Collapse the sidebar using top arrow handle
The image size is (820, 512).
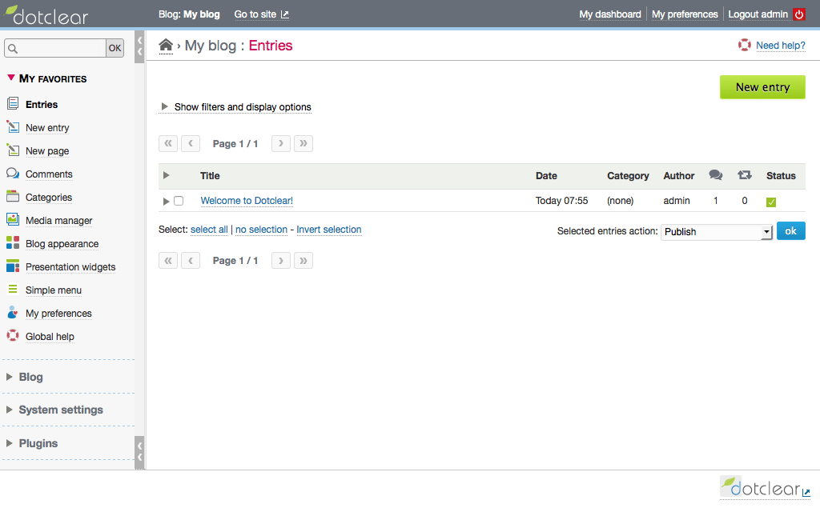(x=139, y=45)
